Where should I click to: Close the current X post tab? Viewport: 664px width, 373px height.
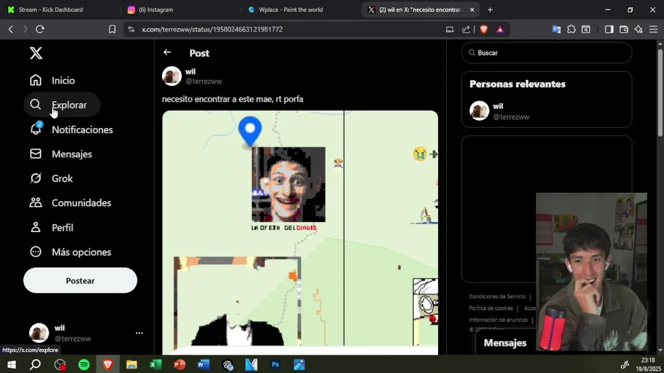[472, 9]
